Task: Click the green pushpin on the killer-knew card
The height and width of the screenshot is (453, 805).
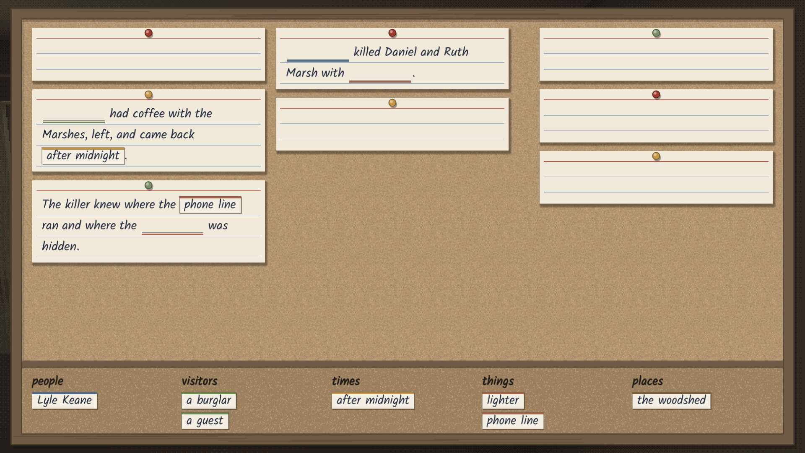Action: pyautogui.click(x=148, y=185)
